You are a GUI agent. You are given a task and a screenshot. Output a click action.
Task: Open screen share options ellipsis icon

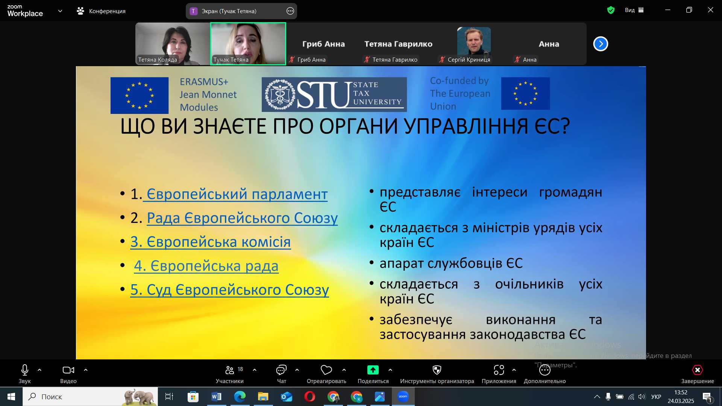(290, 11)
